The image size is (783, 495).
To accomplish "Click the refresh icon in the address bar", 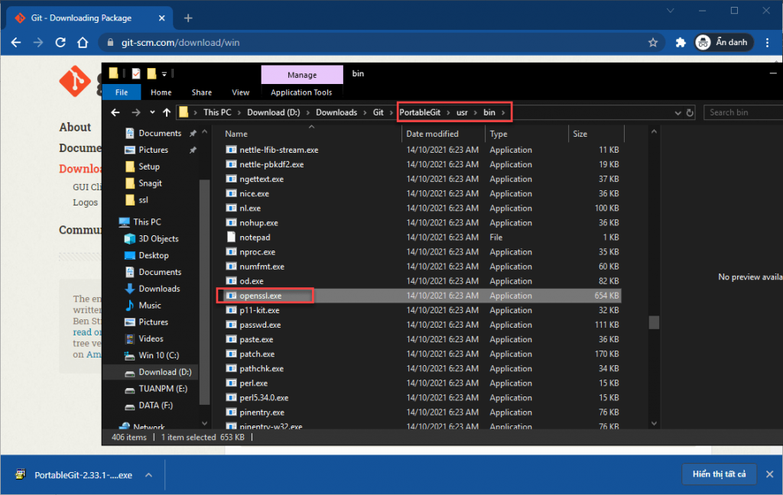I will (x=690, y=112).
